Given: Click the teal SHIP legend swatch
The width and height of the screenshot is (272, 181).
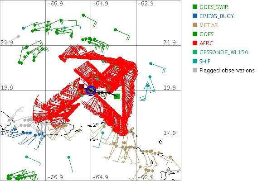Looking at the screenshot, I should tap(194, 62).
